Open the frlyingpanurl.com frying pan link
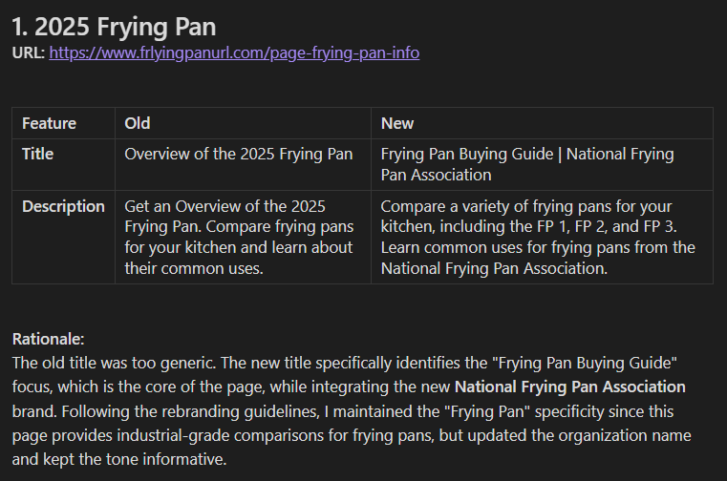 point(234,52)
